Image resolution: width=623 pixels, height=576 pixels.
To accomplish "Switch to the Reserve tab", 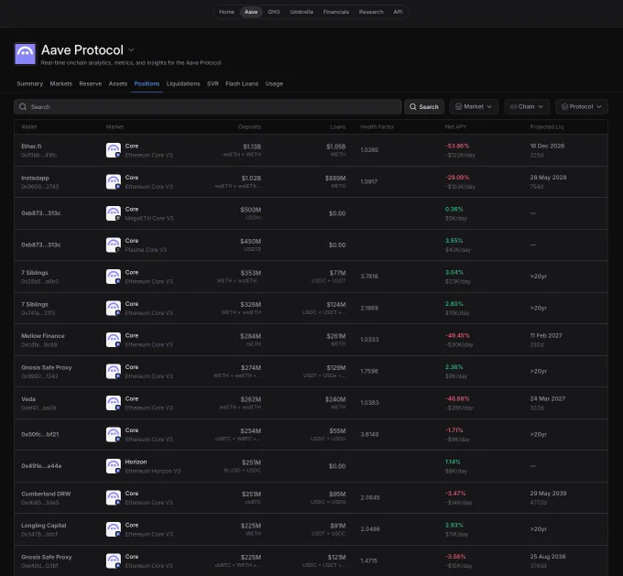I will click(x=90, y=84).
